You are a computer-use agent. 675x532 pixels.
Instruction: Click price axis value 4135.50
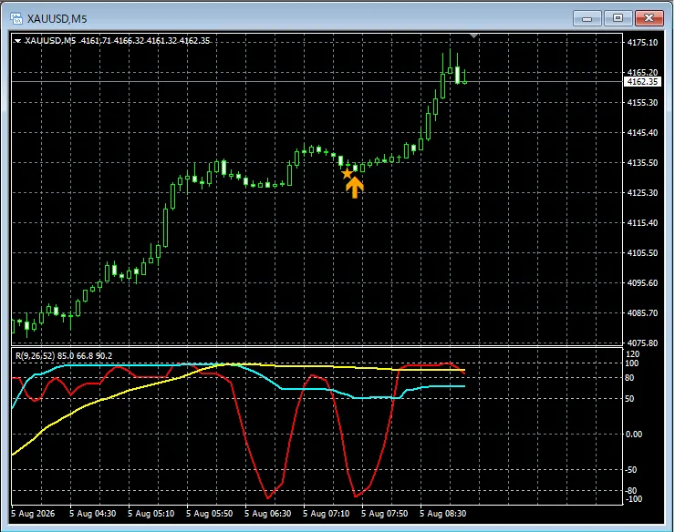point(642,162)
